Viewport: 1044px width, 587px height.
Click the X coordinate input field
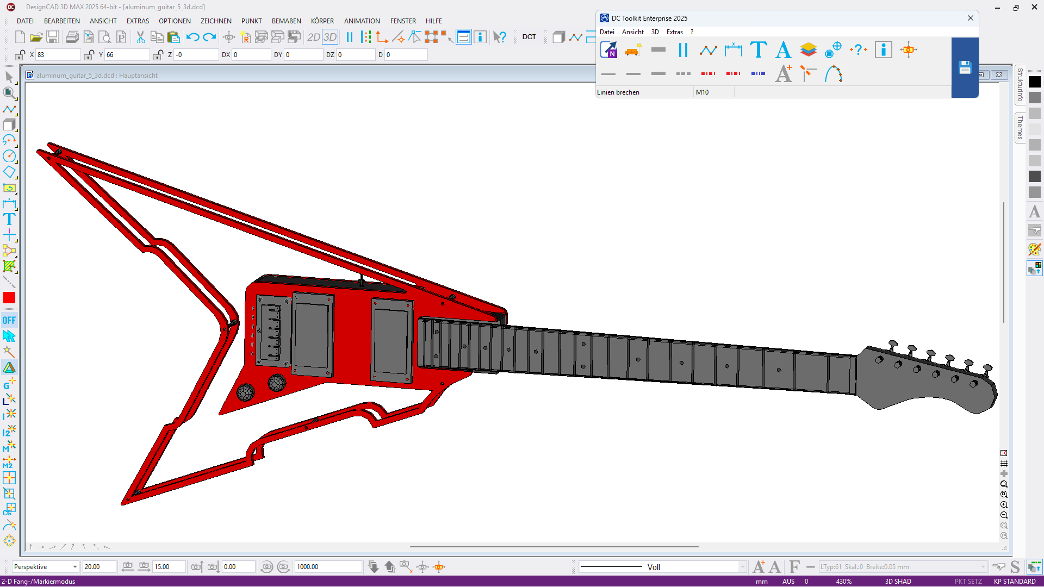coord(57,55)
